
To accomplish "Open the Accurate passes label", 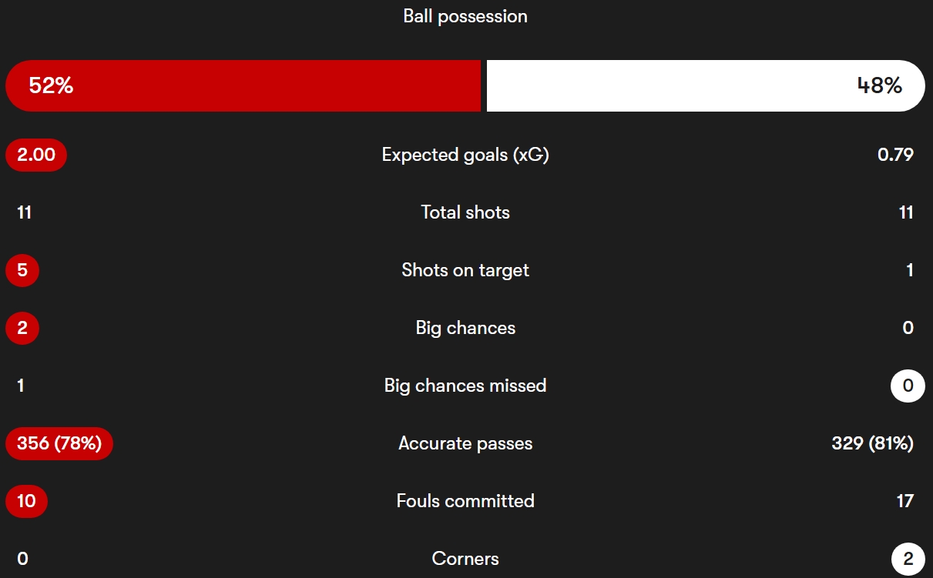I will click(465, 443).
